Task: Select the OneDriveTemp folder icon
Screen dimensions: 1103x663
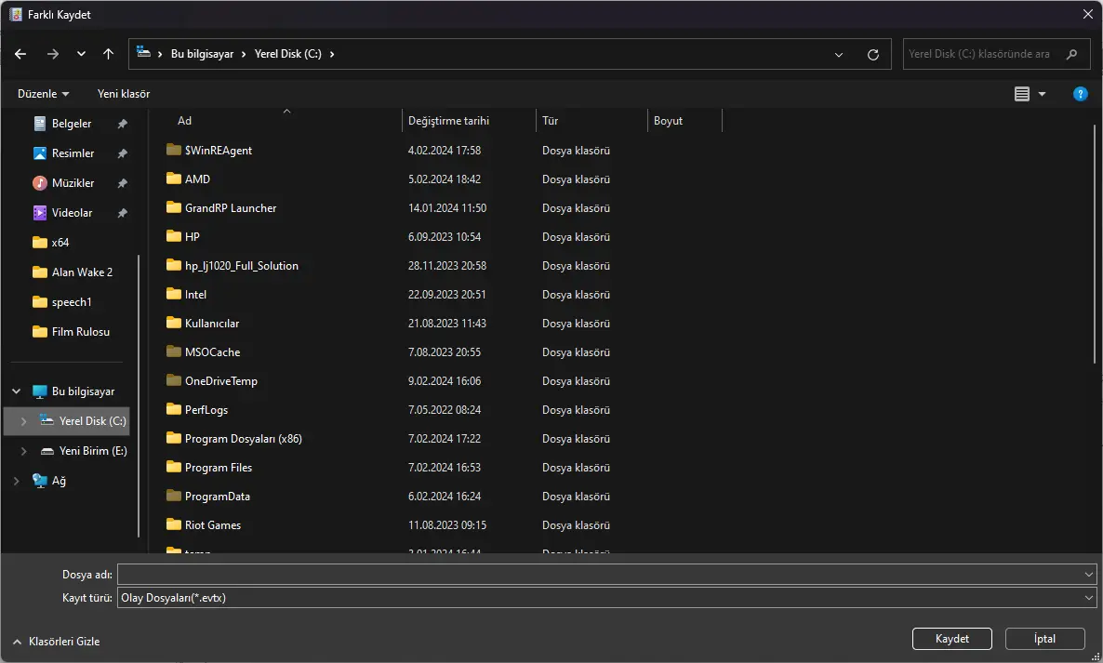Action: click(174, 380)
